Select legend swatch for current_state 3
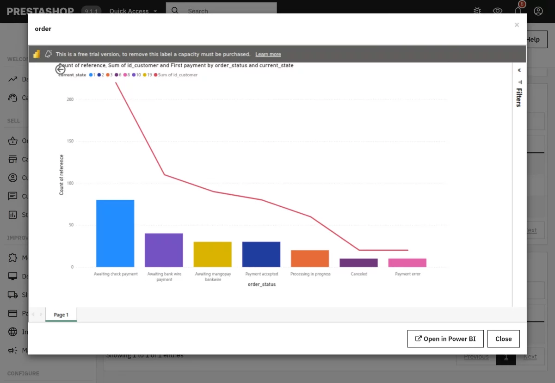Viewport: 555px width, 383px height. click(108, 75)
